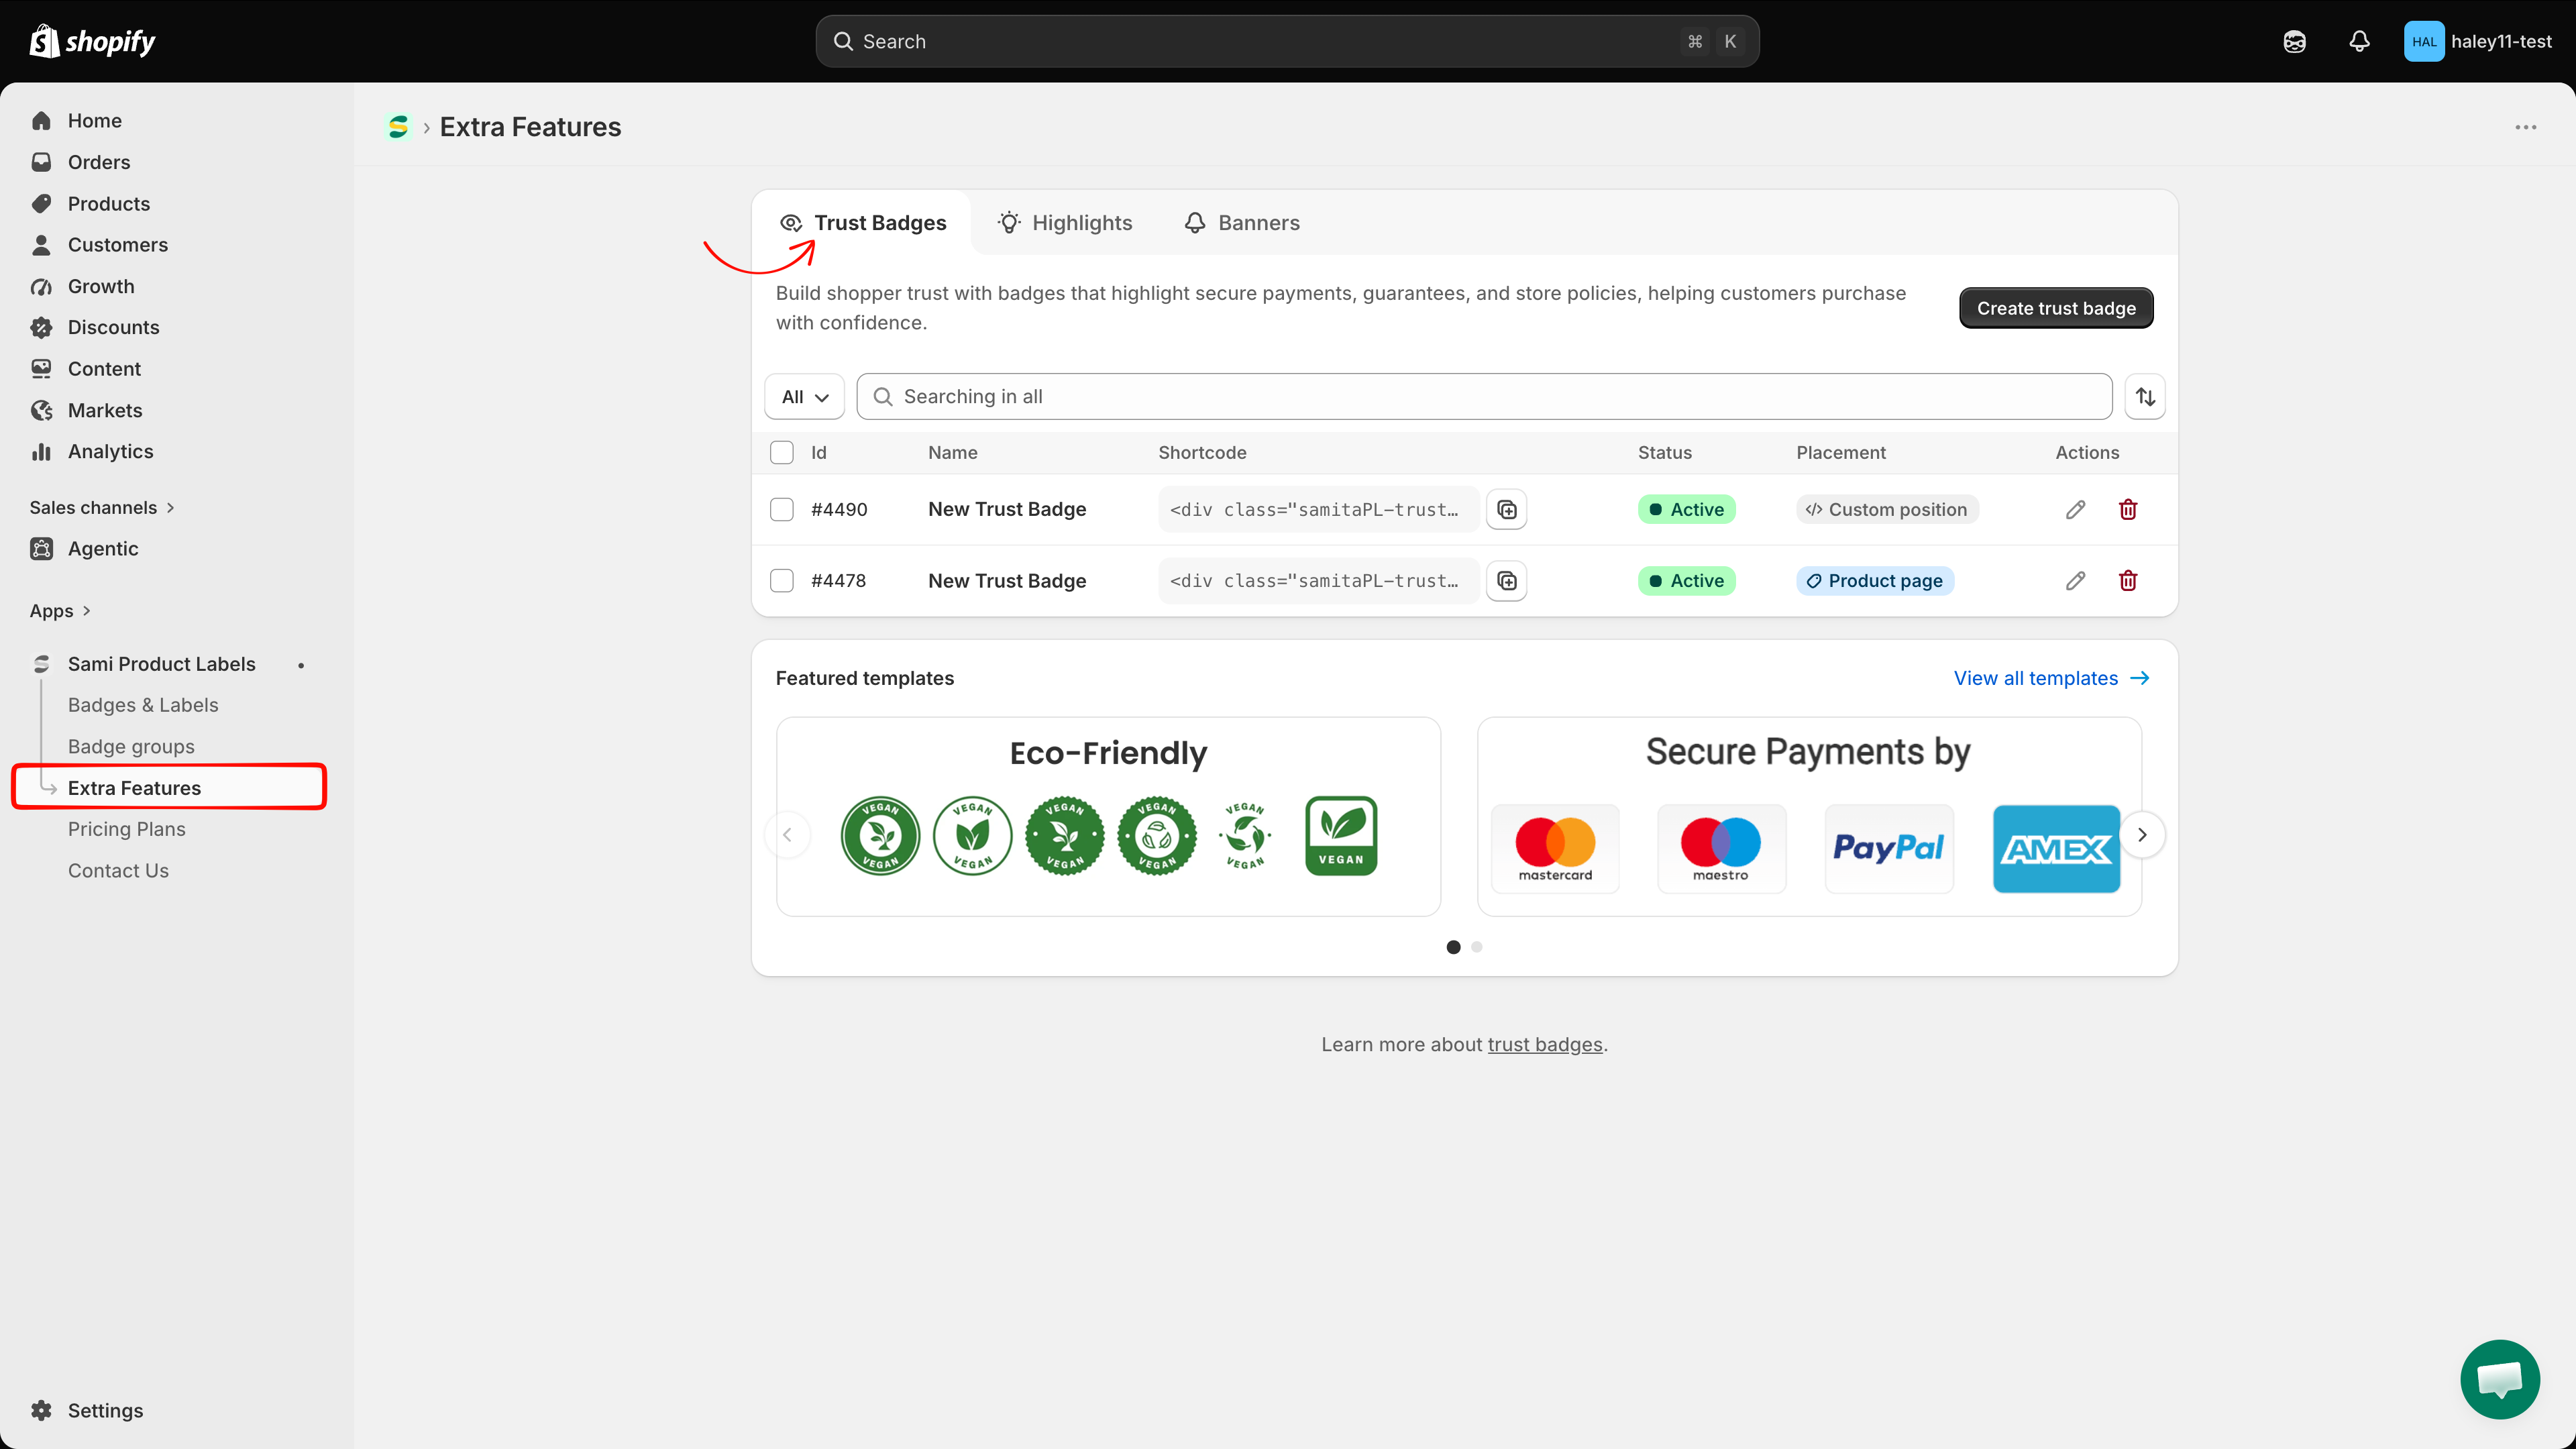Switch to the Highlights tab

[1064, 222]
